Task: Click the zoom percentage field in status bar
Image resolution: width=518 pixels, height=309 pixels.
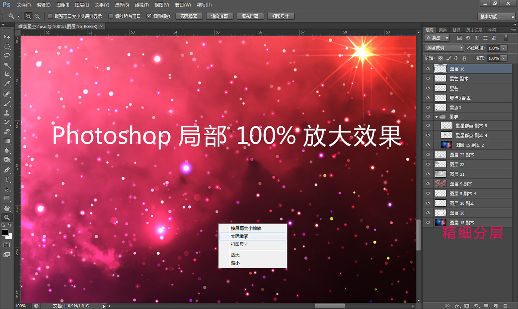Action: coord(23,306)
